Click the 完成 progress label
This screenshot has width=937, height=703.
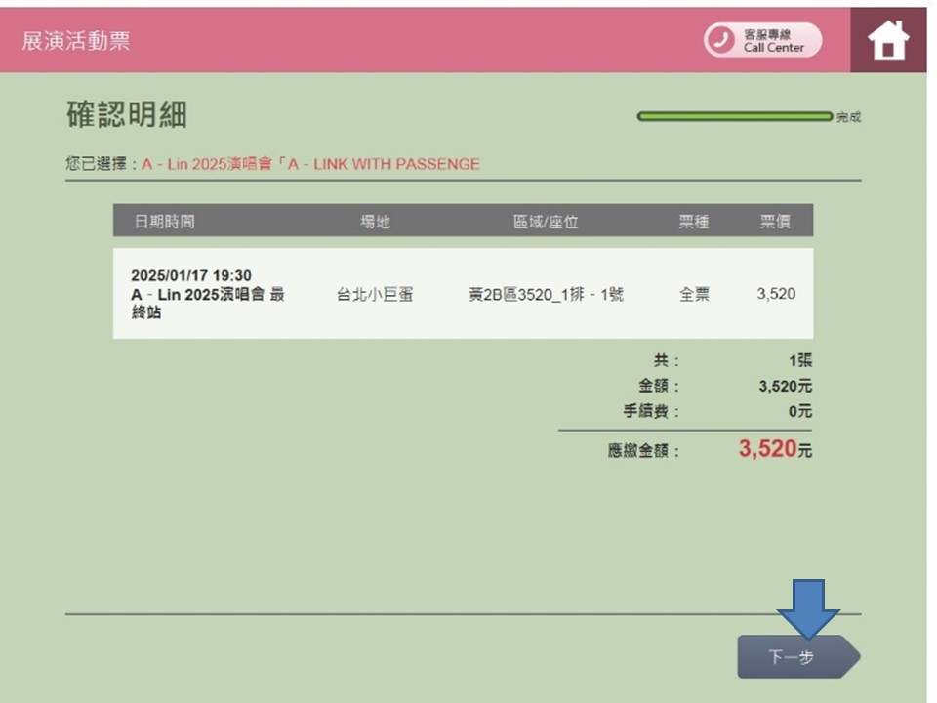point(848,117)
